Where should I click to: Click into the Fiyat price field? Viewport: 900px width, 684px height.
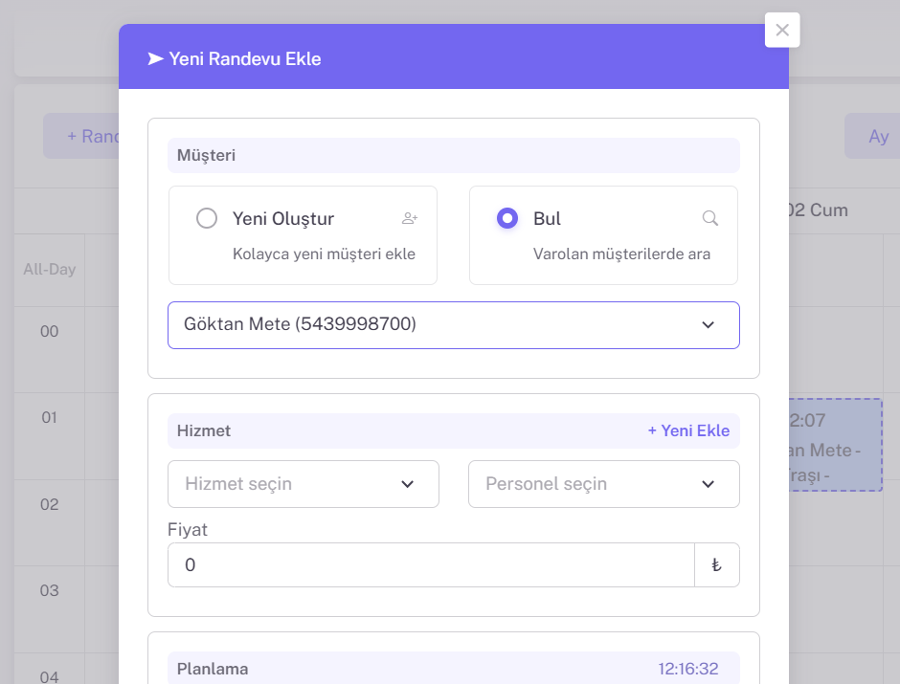click(x=431, y=565)
